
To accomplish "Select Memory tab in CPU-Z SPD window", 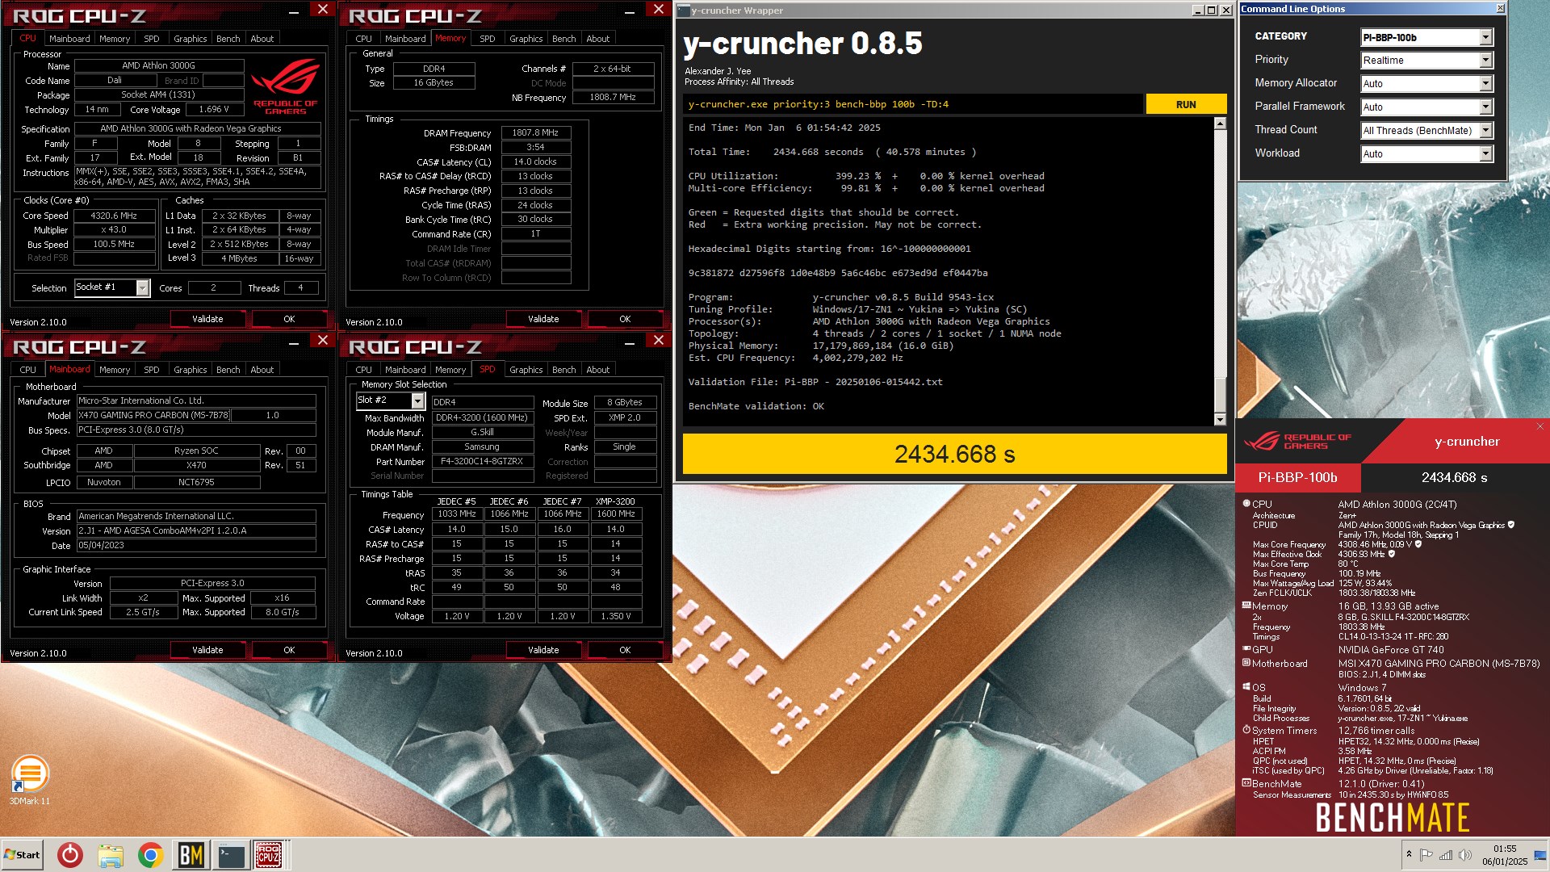I will [x=450, y=370].
